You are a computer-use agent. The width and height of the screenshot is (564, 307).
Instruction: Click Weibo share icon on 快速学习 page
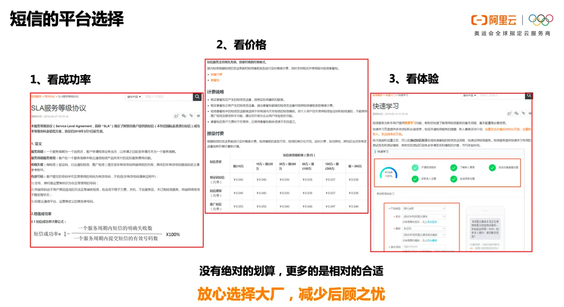510,113
